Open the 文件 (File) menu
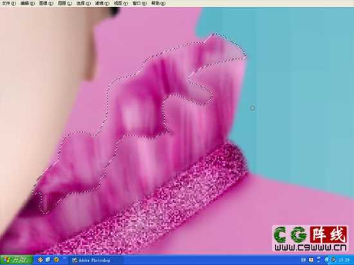 pos(8,3)
